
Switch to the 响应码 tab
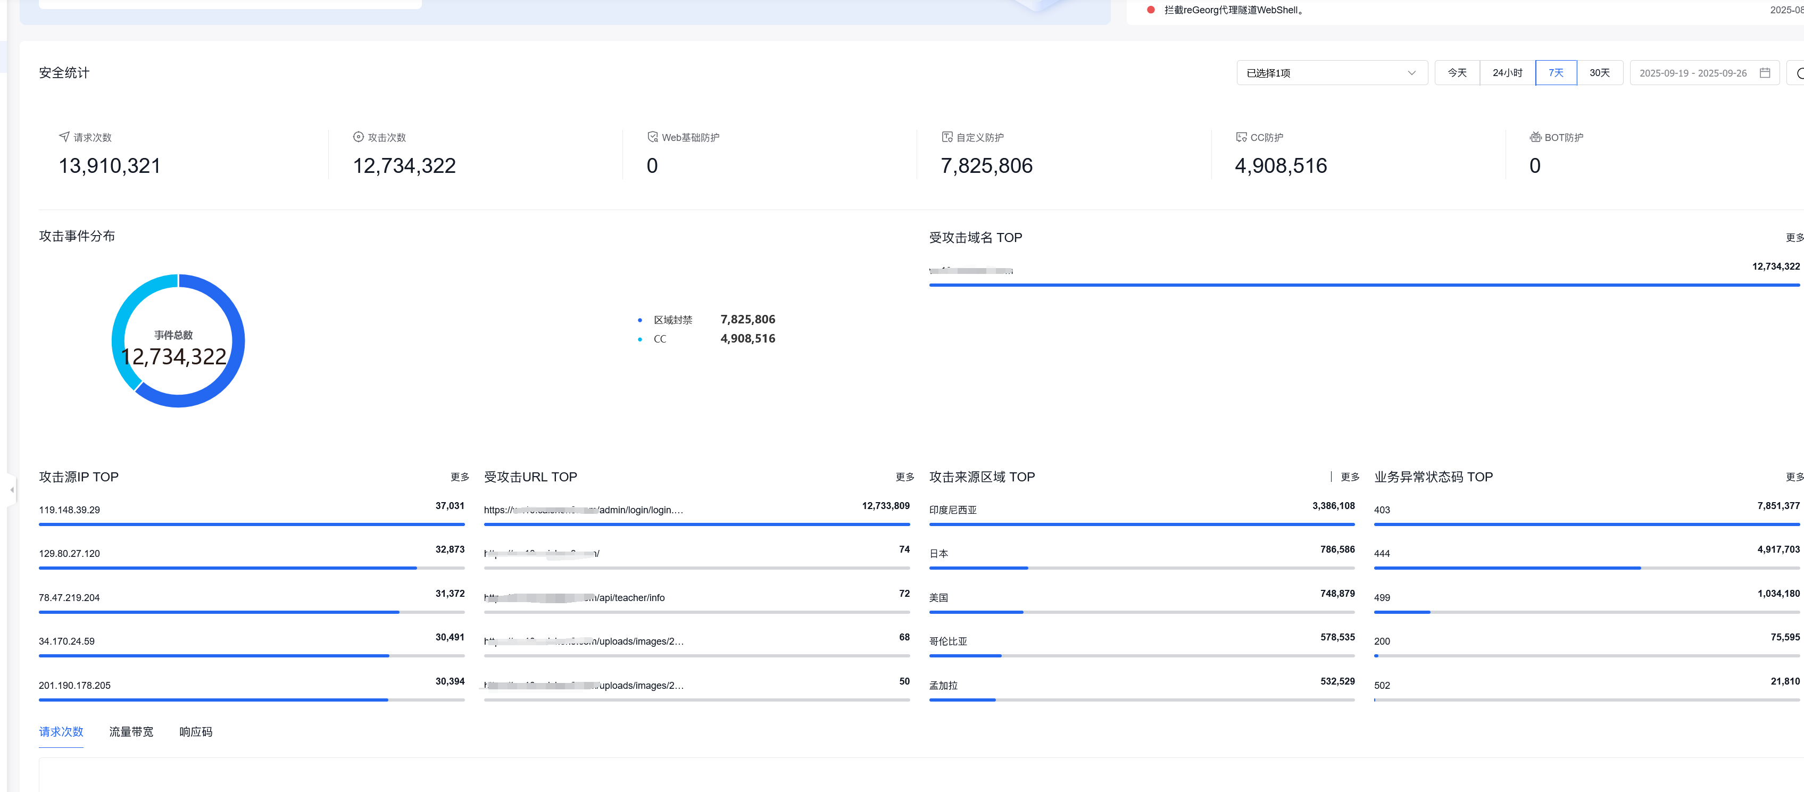click(x=195, y=731)
